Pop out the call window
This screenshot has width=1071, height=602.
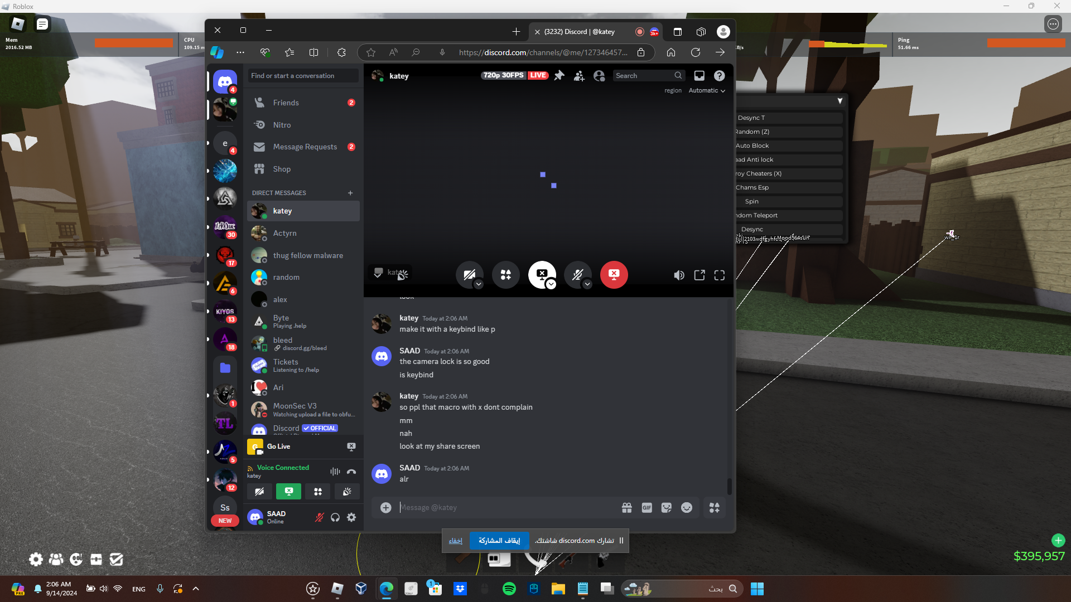(699, 275)
